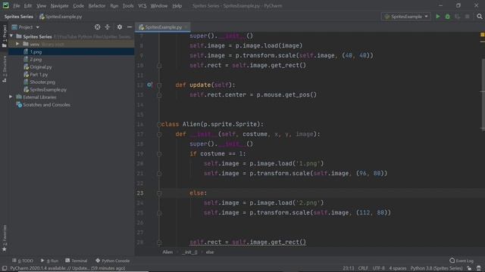Collapse the Sprites Series root folder
The width and height of the screenshot is (485, 272).
click(x=11, y=36)
